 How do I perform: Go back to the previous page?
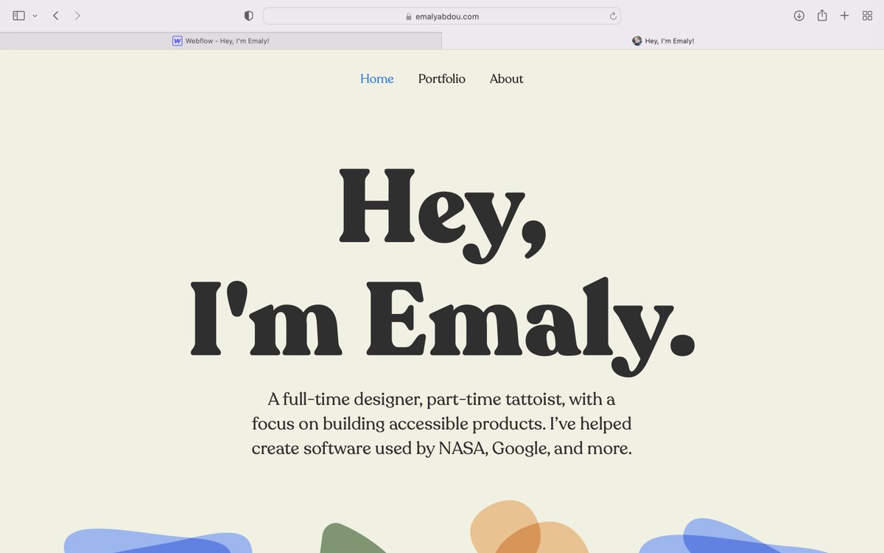pyautogui.click(x=56, y=15)
